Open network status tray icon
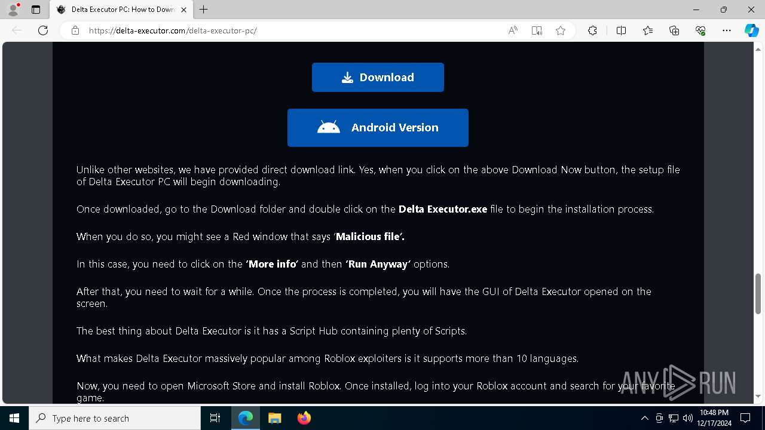 (x=674, y=418)
